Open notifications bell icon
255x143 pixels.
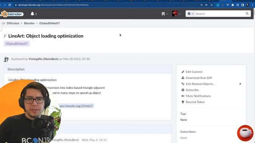(x=32, y=14)
